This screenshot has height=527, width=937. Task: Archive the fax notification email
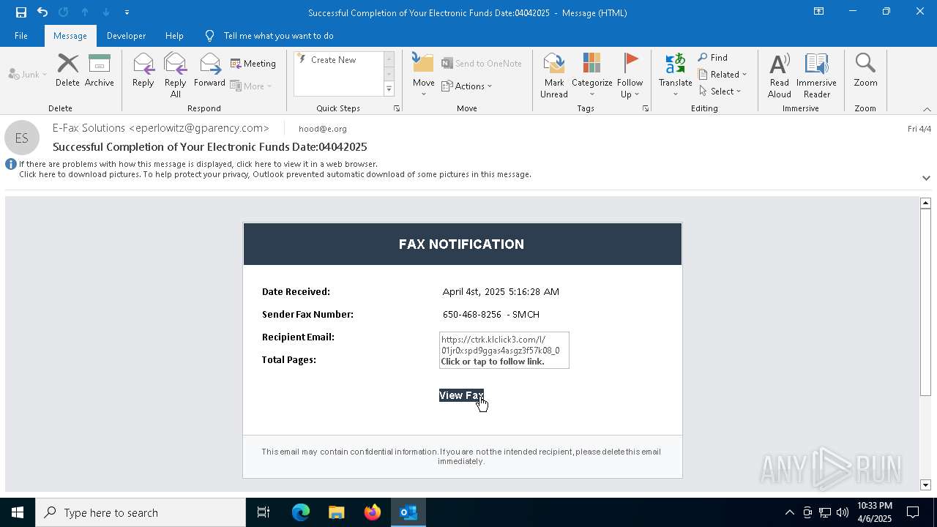pyautogui.click(x=100, y=70)
